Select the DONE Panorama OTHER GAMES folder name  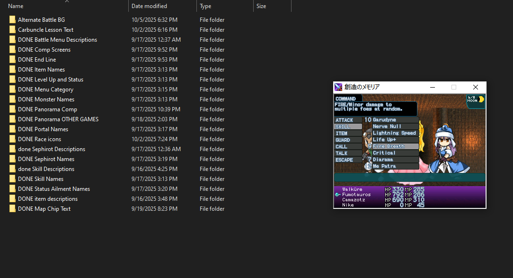point(58,119)
